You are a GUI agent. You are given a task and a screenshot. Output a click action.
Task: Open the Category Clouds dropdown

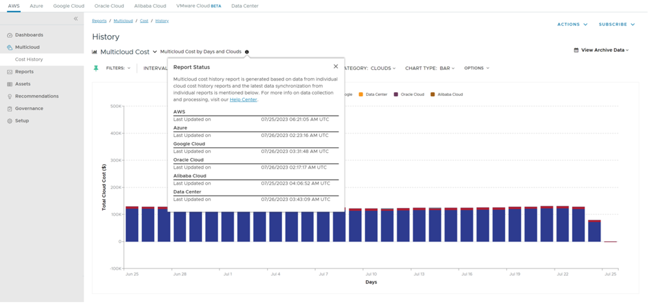coord(370,68)
